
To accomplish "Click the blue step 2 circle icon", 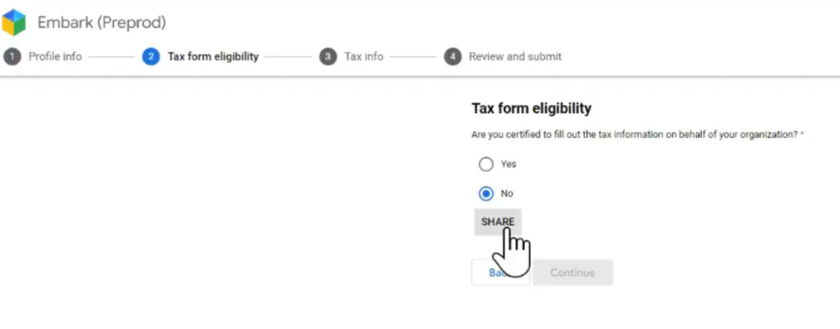I will tap(150, 57).
